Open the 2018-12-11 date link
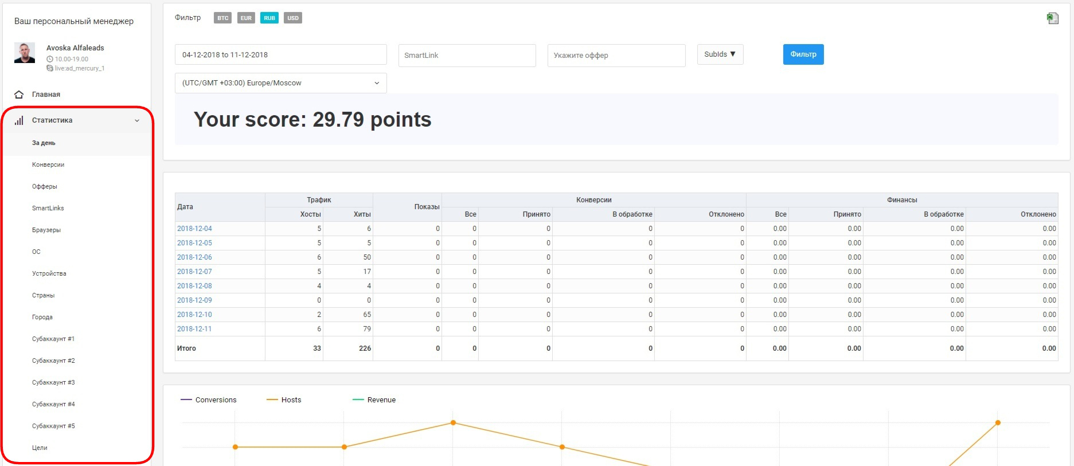 tap(194, 329)
